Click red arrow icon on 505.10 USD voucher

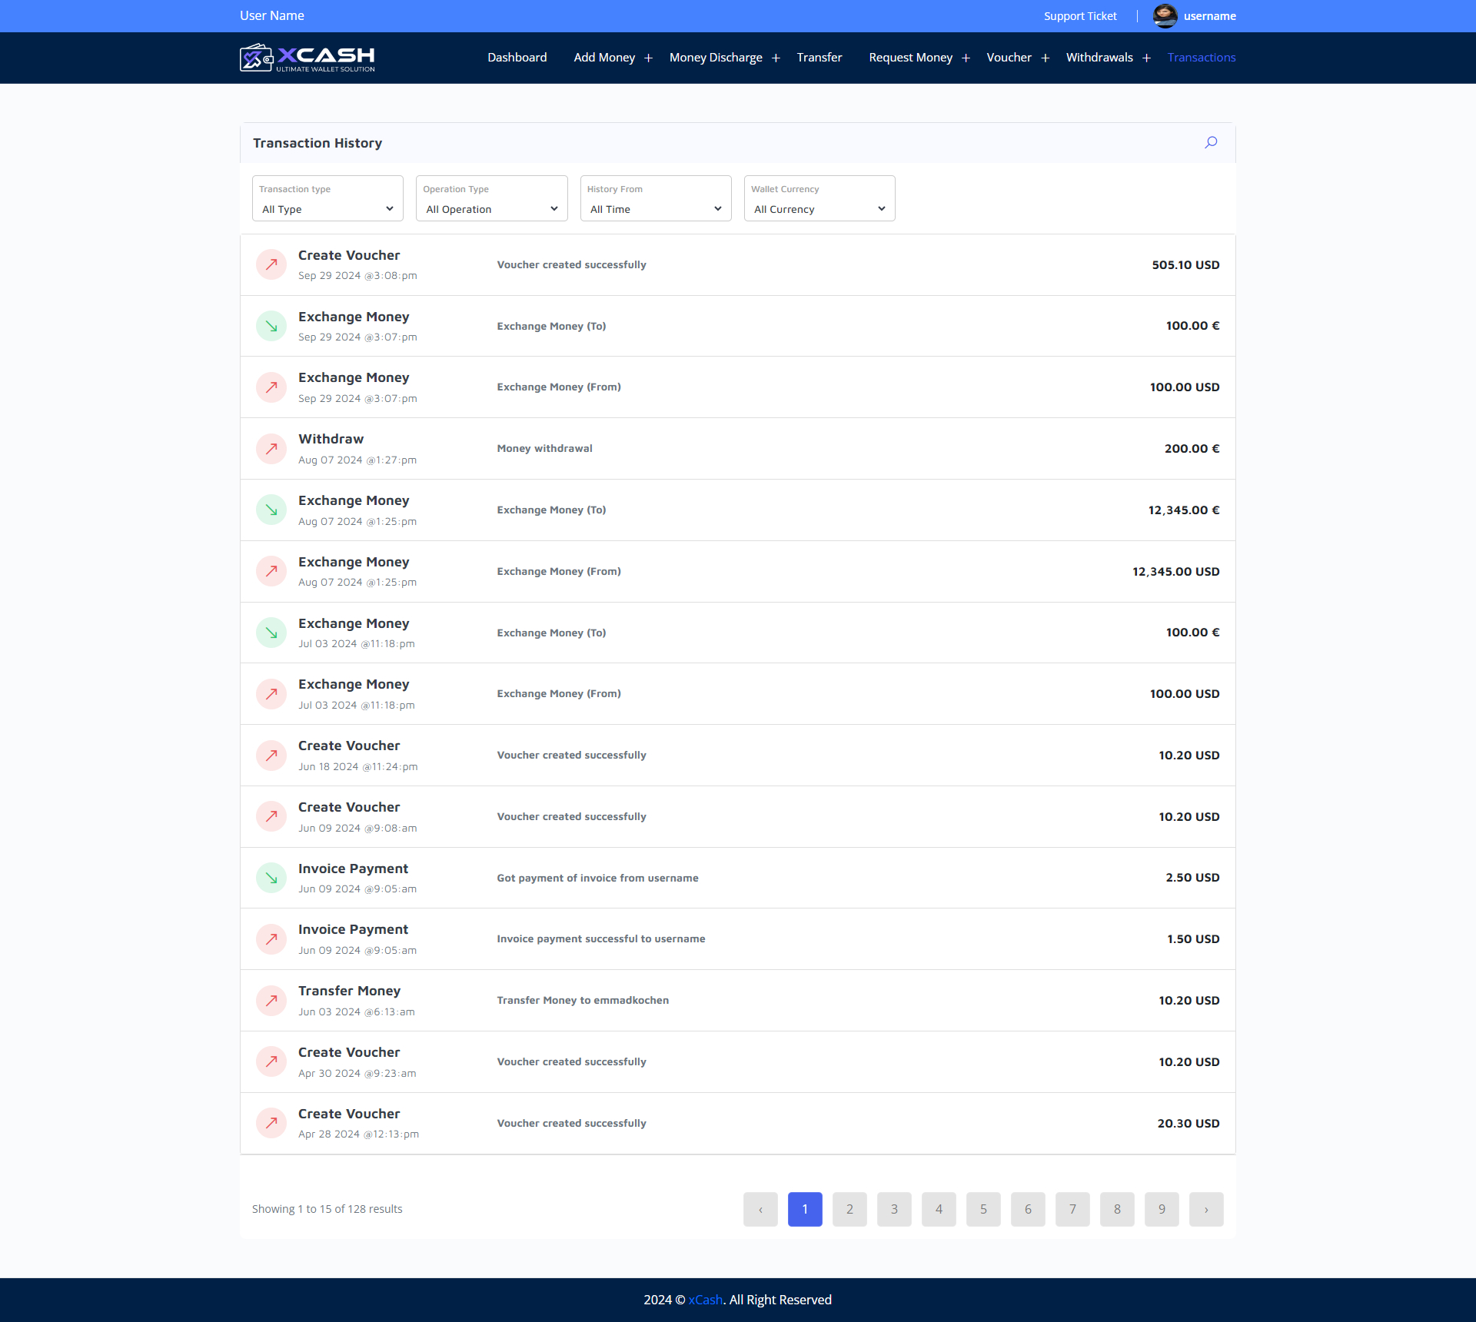click(271, 264)
